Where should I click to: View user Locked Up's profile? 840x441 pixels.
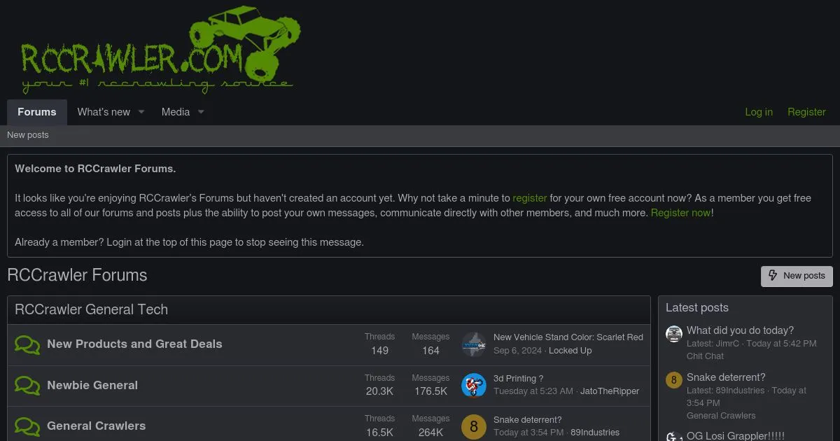coord(570,351)
